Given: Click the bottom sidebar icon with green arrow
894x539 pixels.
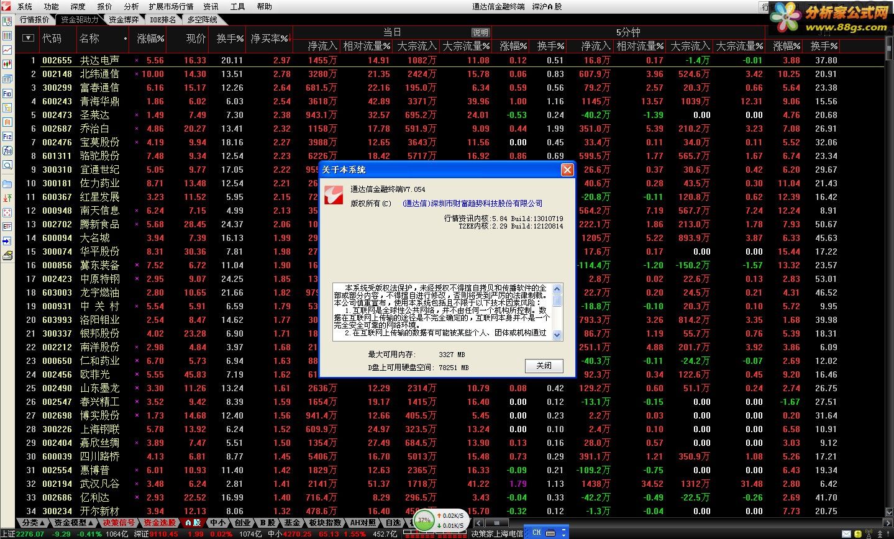Looking at the screenshot, I should coord(7,255).
